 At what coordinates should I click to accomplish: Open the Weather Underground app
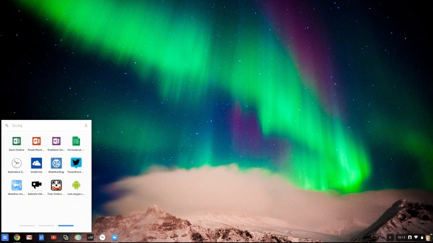click(17, 188)
